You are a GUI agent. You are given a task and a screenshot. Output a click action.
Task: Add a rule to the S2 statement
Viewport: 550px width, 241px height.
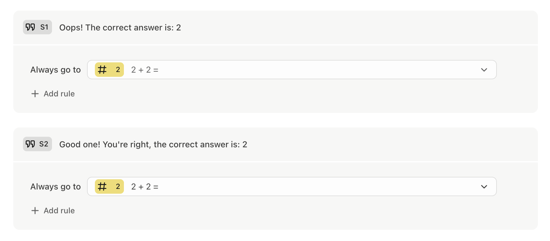click(59, 211)
